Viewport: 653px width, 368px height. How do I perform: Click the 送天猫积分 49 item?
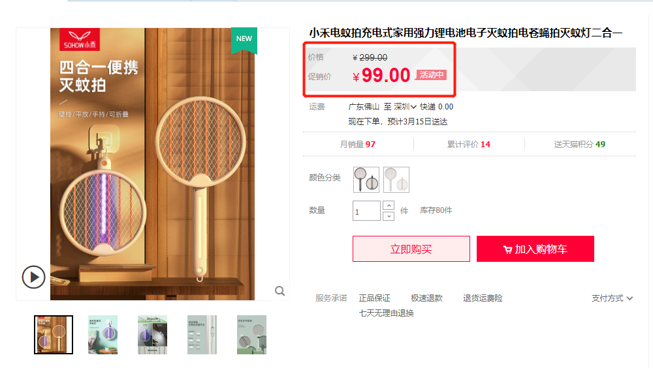click(579, 144)
